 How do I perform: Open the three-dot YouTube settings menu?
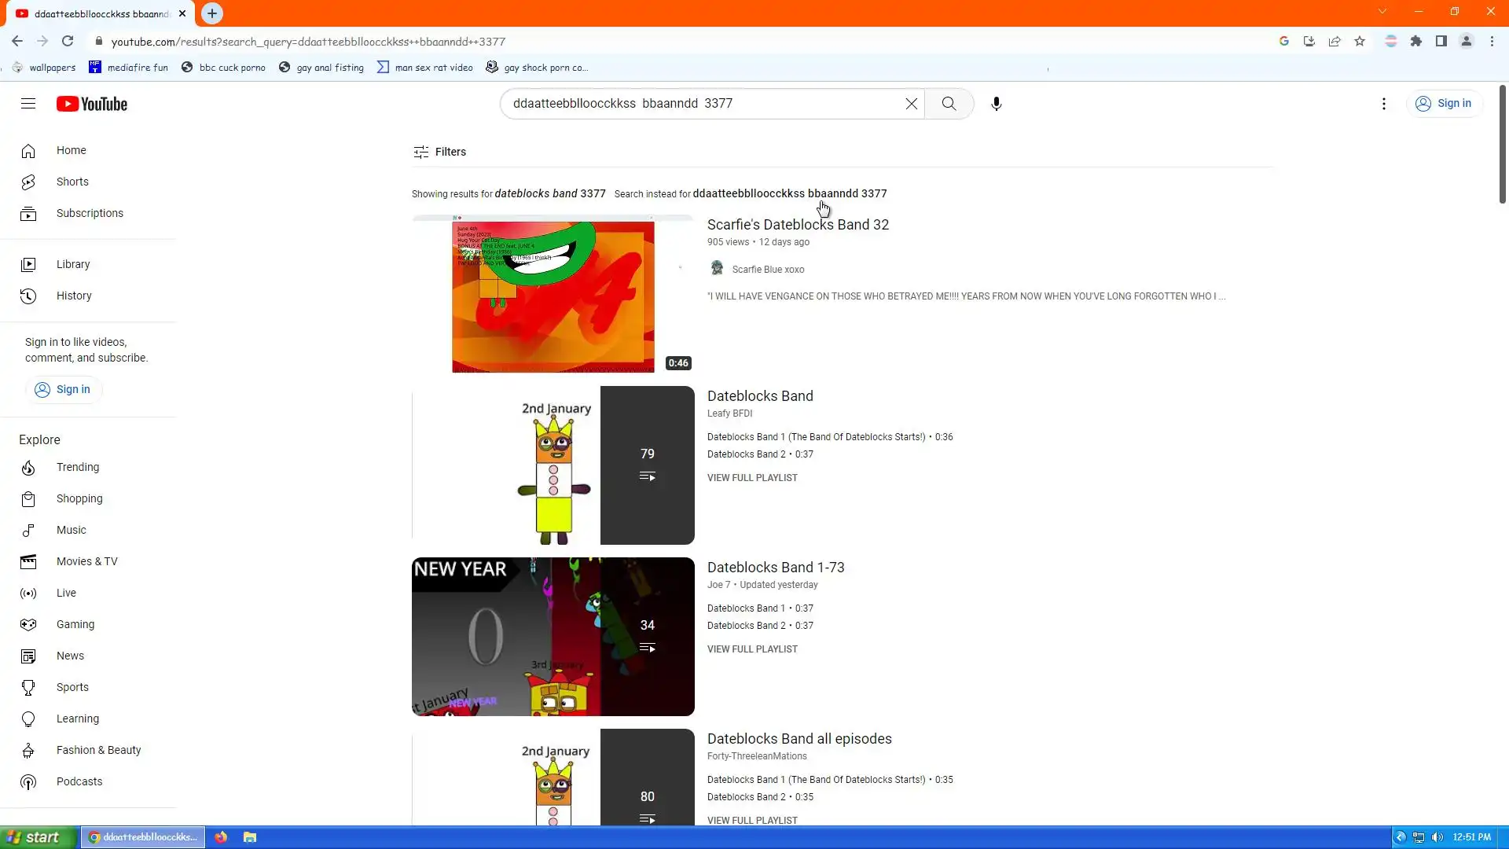click(1383, 104)
